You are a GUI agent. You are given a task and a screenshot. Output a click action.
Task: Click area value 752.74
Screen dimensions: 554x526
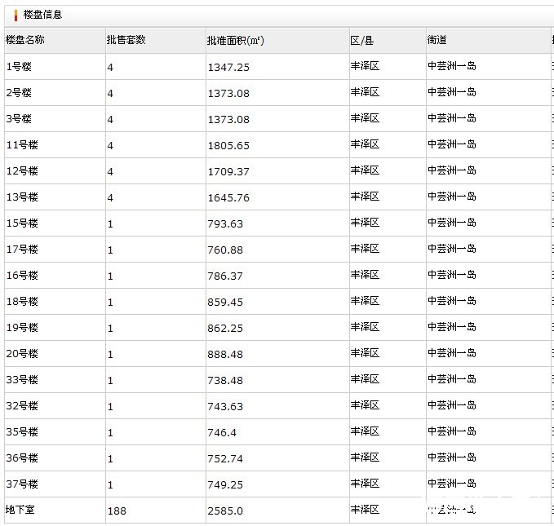point(225,459)
